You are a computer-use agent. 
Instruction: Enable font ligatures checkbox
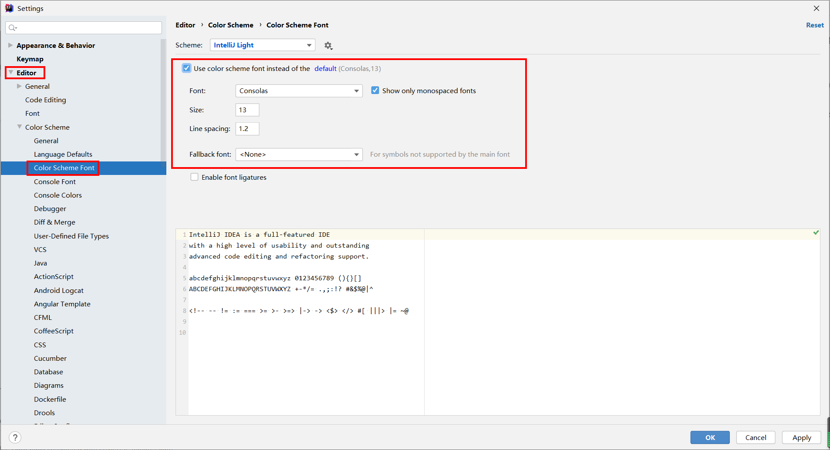pos(195,177)
